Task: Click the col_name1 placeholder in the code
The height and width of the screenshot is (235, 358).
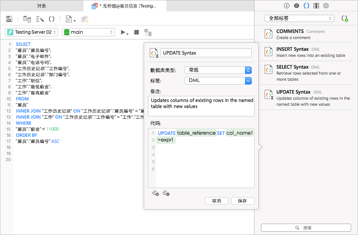Action: [x=240, y=133]
